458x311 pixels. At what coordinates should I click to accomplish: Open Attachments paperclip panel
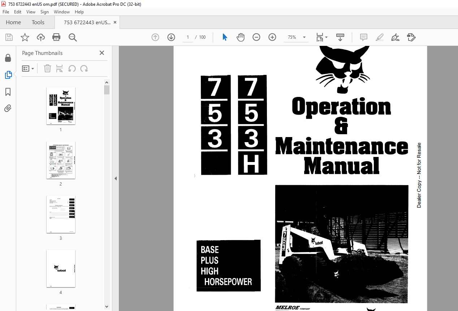(8, 108)
